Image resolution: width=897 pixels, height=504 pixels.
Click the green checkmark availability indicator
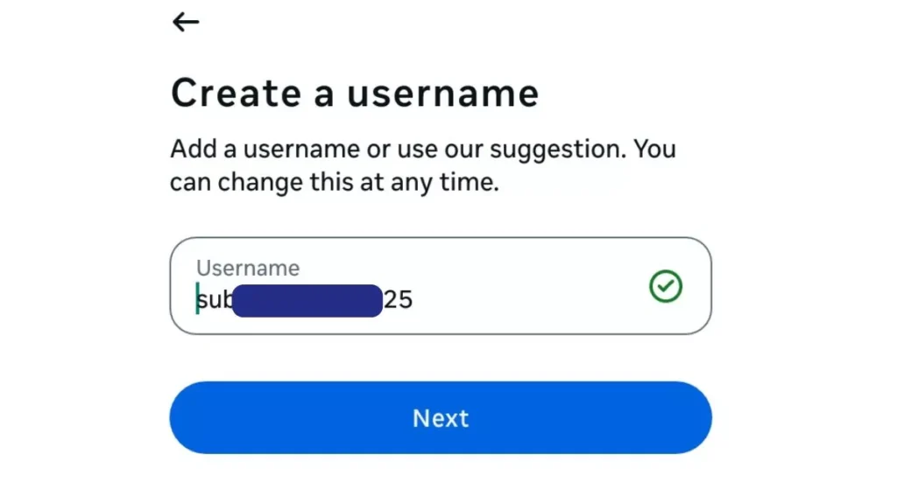click(665, 287)
